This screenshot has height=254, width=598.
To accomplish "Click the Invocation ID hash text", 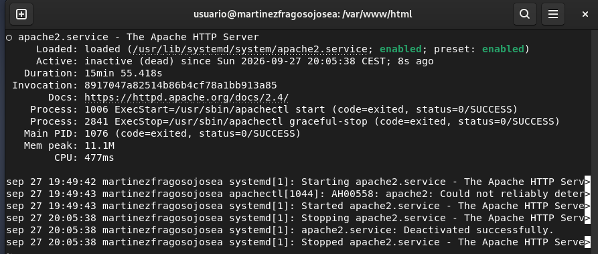I will [x=180, y=85].
